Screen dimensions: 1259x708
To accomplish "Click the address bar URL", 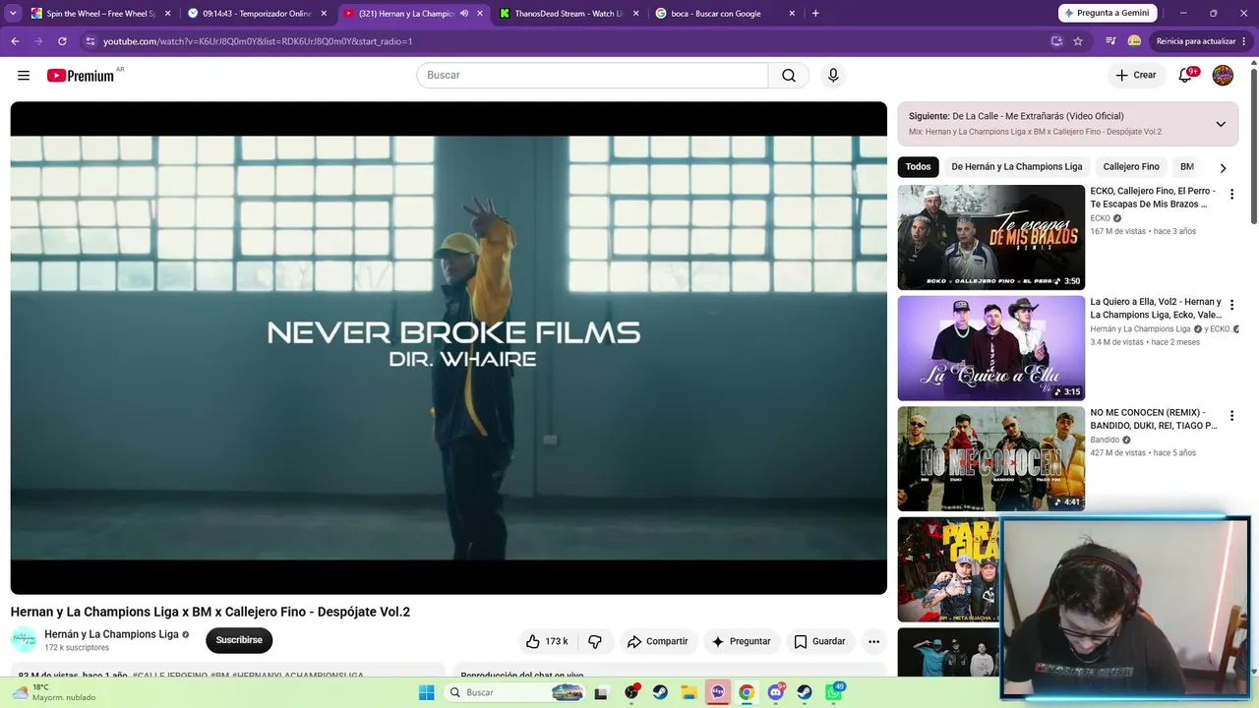I will click(258, 41).
